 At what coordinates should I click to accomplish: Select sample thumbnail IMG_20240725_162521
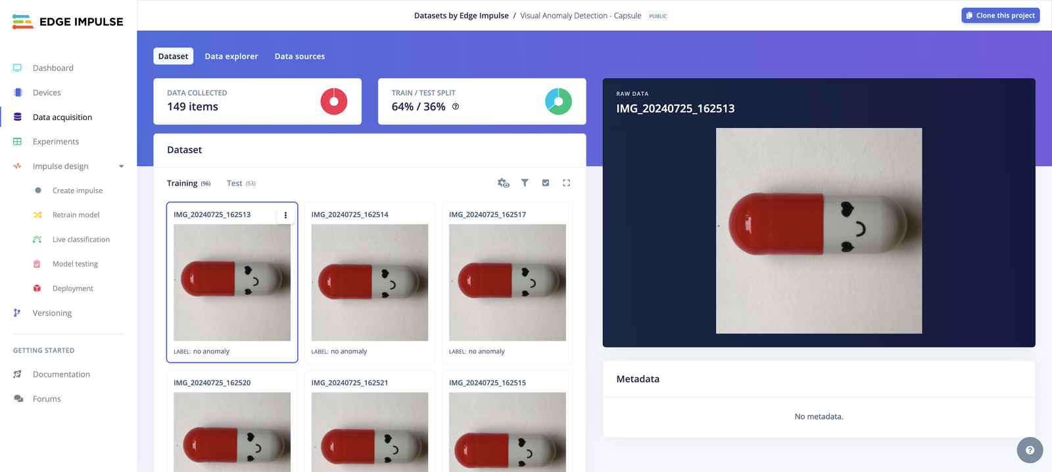tap(370, 432)
